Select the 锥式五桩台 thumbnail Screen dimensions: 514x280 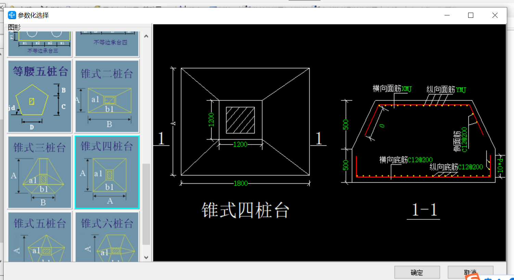40,237
